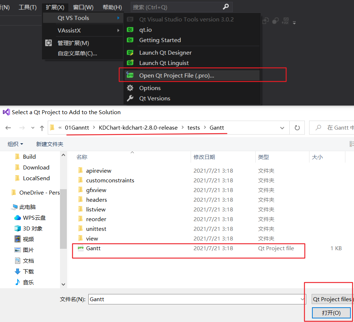Image resolution: width=354 pixels, height=322 pixels.
Task: Click the Gantt pro file icon
Action: (x=80, y=248)
